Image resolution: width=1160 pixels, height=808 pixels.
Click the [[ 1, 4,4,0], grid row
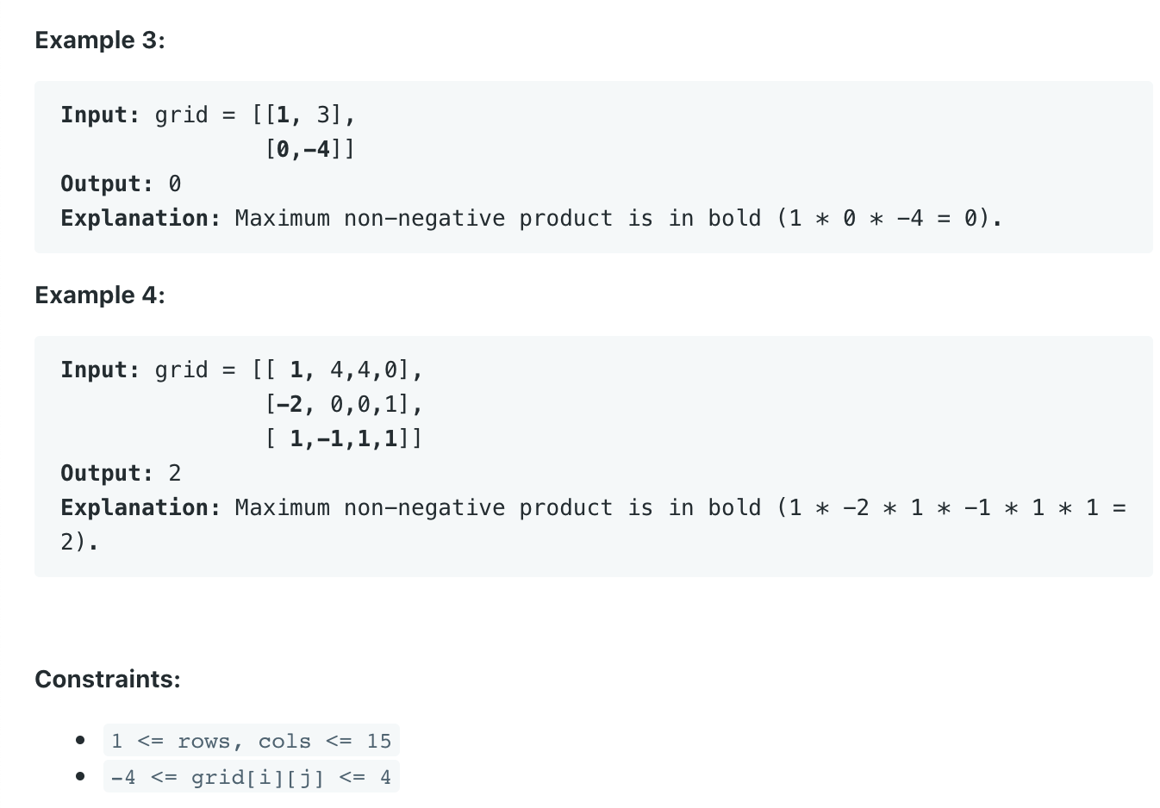(337, 370)
